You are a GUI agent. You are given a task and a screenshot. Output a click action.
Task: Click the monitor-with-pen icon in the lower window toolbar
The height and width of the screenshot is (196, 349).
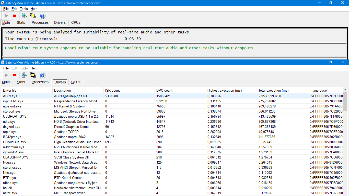click(24, 75)
